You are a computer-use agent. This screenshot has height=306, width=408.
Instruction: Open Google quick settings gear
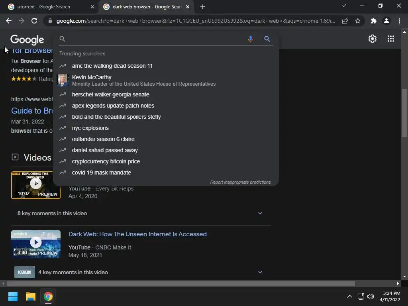pos(373,39)
